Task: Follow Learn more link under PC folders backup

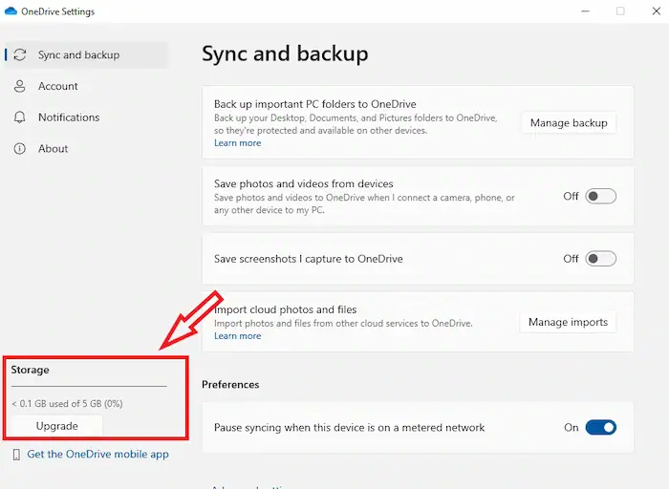Action: (x=237, y=143)
